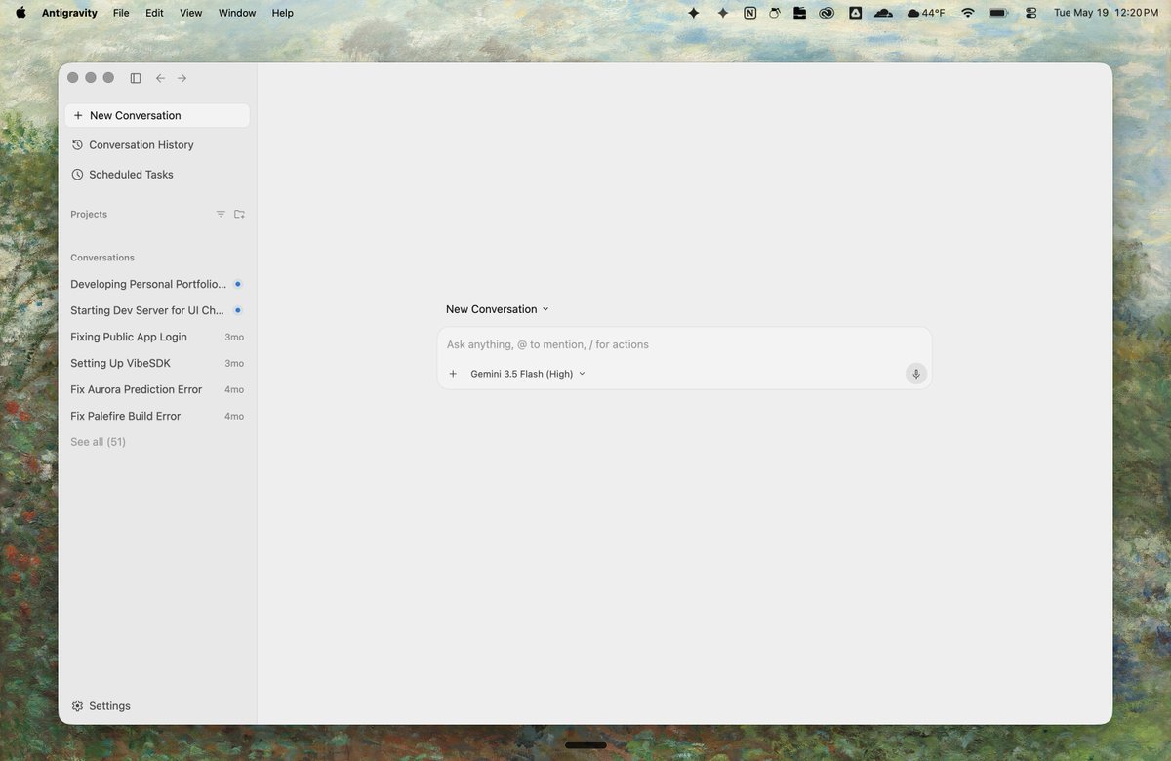Image resolution: width=1171 pixels, height=761 pixels.
Task: Start a New Conversation from sidebar
Action: click(x=157, y=115)
